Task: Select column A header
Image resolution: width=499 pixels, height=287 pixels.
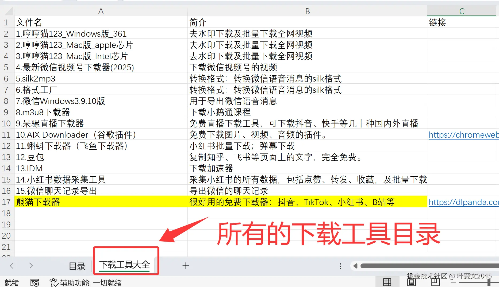Action: coord(101,11)
